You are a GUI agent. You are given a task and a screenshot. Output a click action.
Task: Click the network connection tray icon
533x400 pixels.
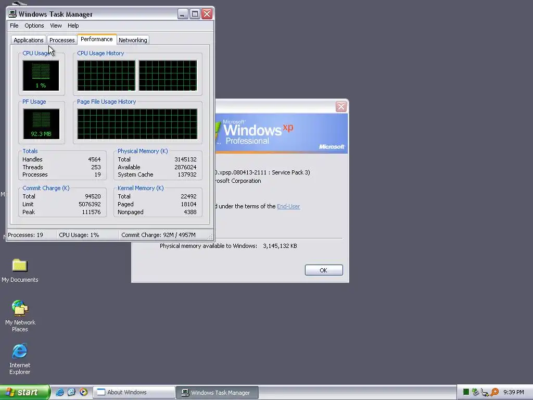(485, 393)
